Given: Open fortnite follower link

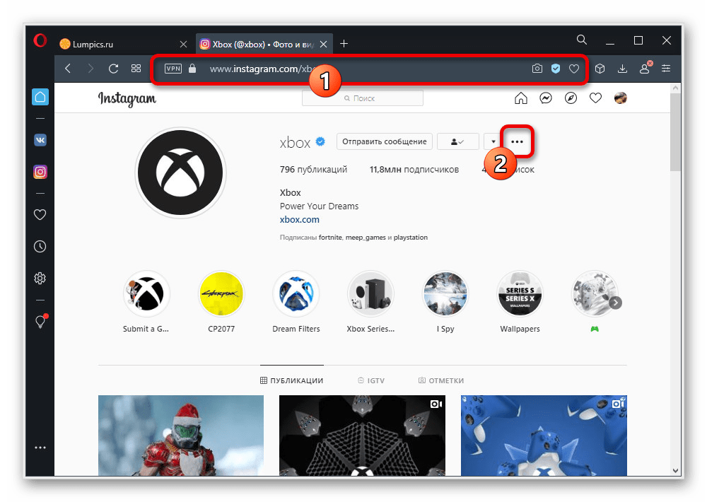Looking at the screenshot, I should pos(330,238).
